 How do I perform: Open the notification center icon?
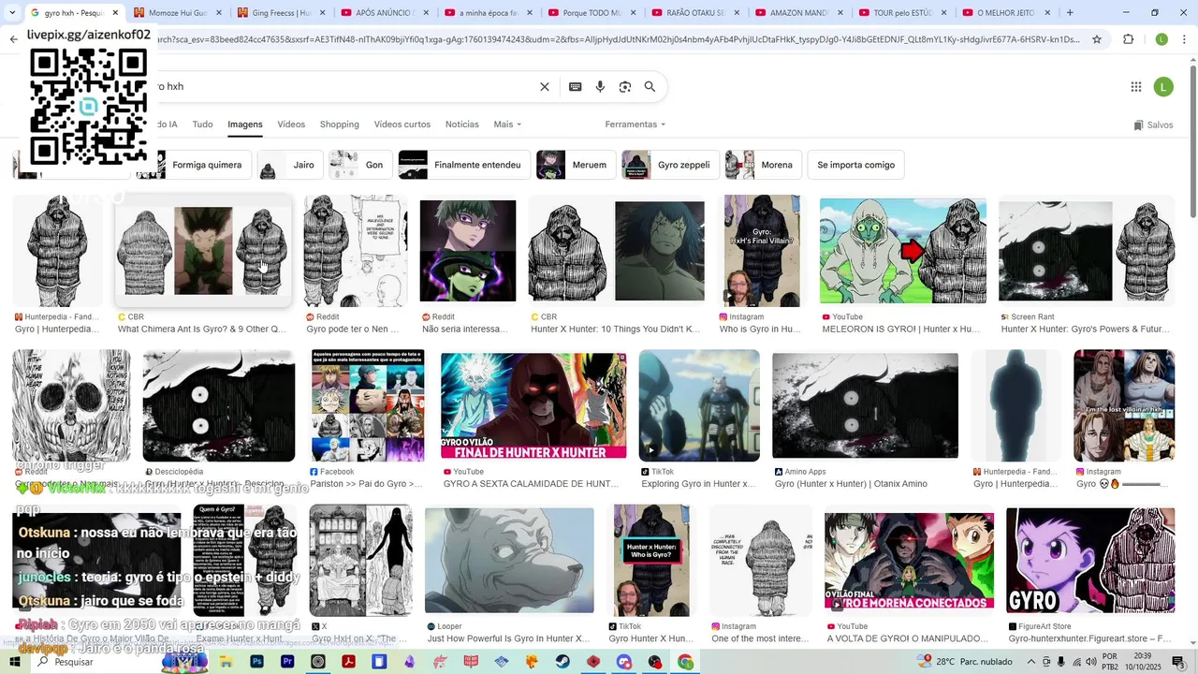coord(1178,662)
